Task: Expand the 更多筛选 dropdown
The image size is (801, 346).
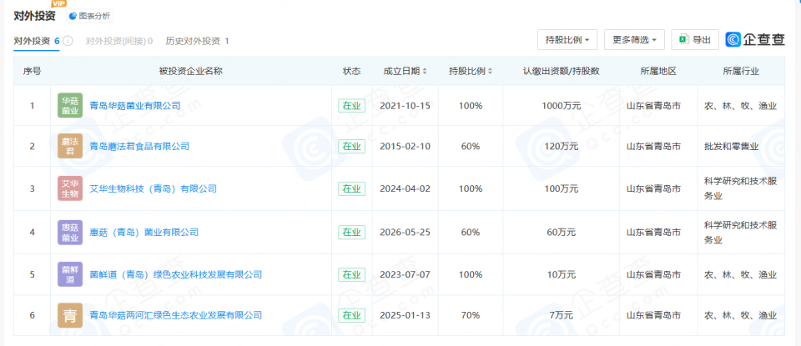Action: click(x=634, y=40)
